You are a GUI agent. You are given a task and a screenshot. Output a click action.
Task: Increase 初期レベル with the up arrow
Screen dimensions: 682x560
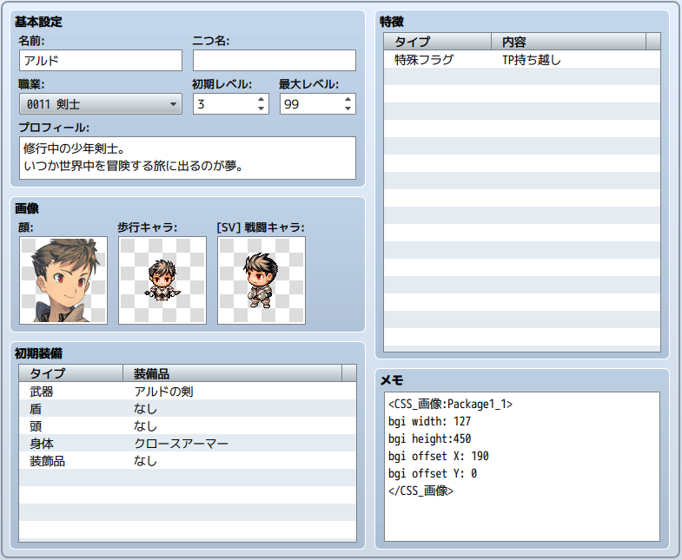[x=261, y=99]
